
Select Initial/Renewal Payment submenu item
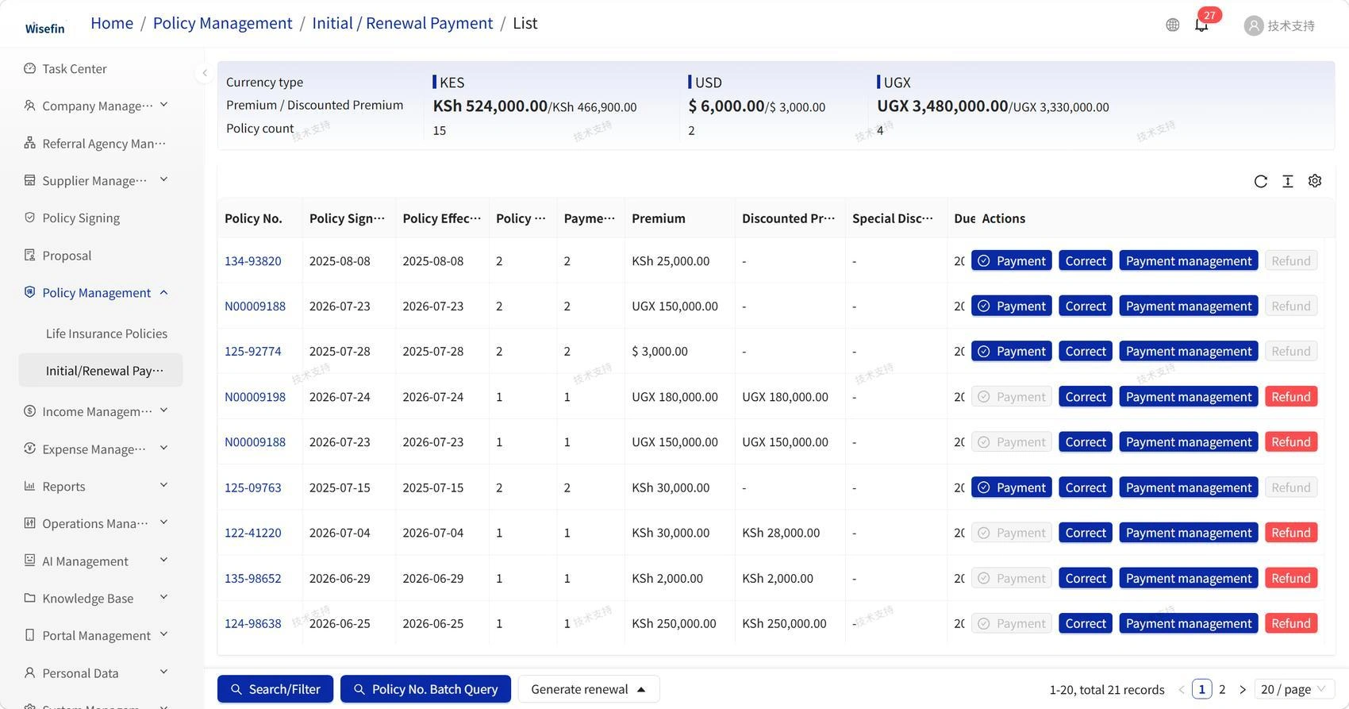point(101,371)
